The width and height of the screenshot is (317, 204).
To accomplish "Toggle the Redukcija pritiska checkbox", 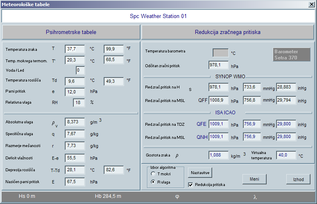I will [190, 185].
